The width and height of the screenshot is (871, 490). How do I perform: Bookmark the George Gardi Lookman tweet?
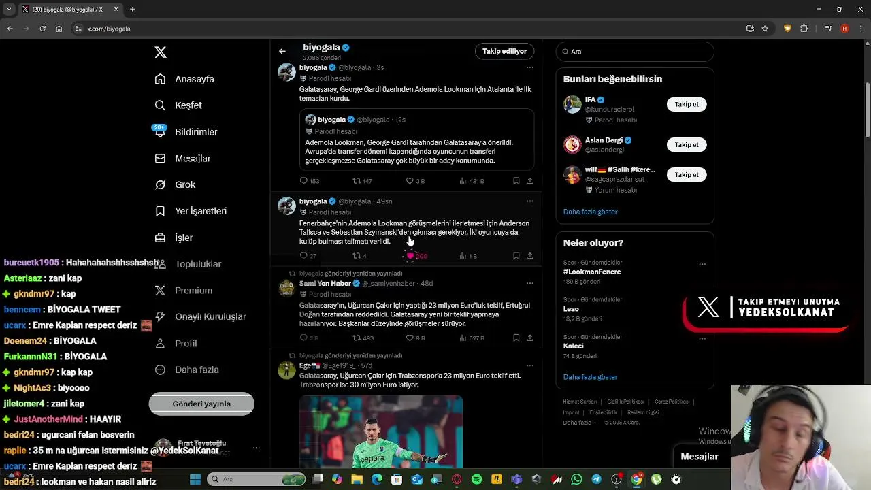516,181
